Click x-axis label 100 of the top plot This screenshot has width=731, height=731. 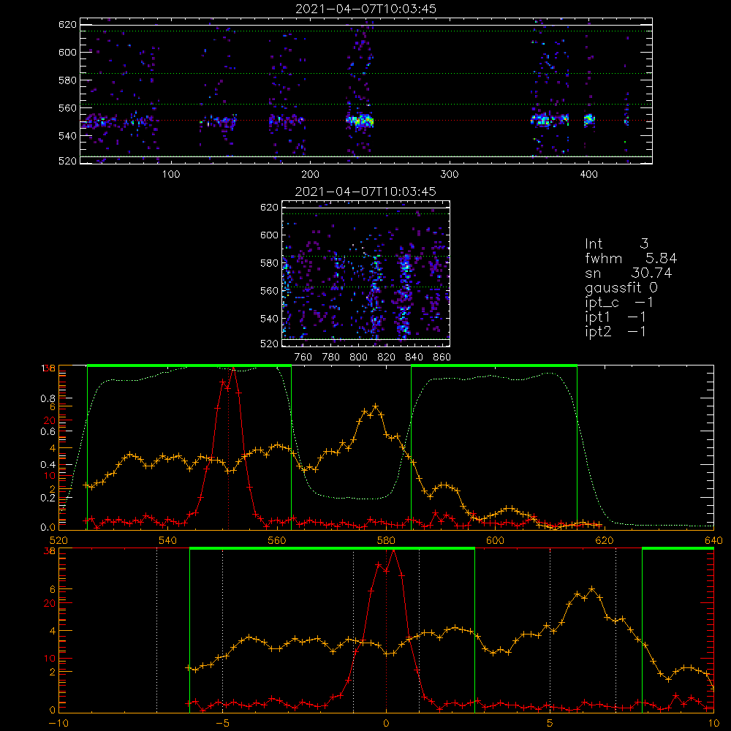pyautogui.click(x=171, y=174)
